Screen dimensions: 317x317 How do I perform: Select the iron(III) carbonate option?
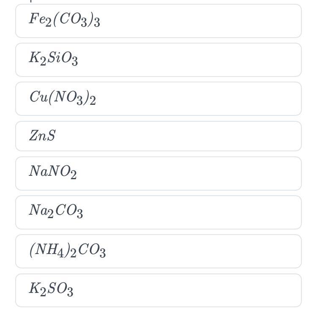(158, 21)
